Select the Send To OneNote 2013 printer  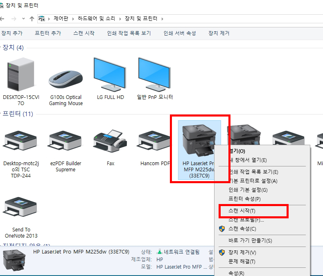(20, 207)
